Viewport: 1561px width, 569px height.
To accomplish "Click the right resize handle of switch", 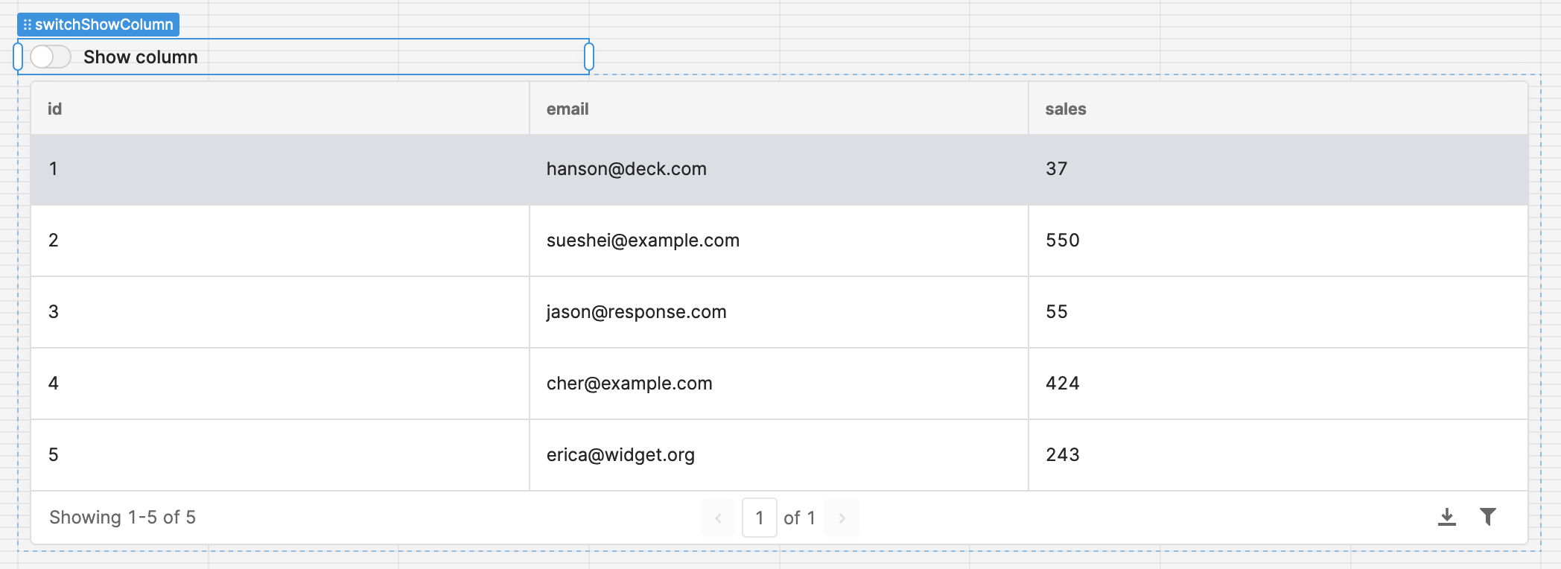I will pyautogui.click(x=589, y=57).
